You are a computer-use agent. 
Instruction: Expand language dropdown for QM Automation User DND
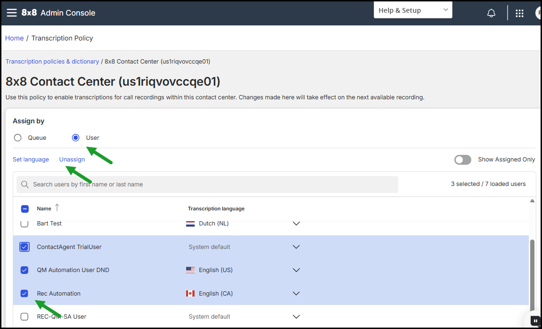[x=296, y=270]
